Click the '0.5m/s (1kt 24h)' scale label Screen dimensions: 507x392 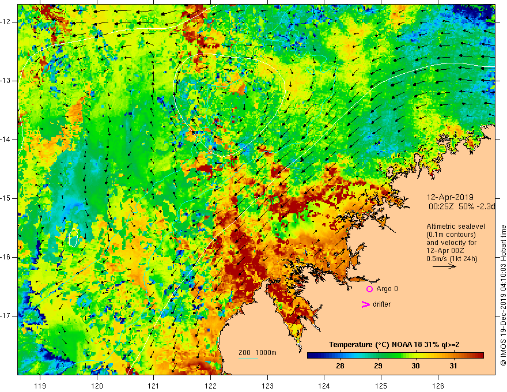tap(452, 259)
